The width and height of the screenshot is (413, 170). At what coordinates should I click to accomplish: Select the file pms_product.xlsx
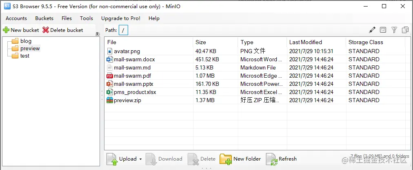(135, 92)
